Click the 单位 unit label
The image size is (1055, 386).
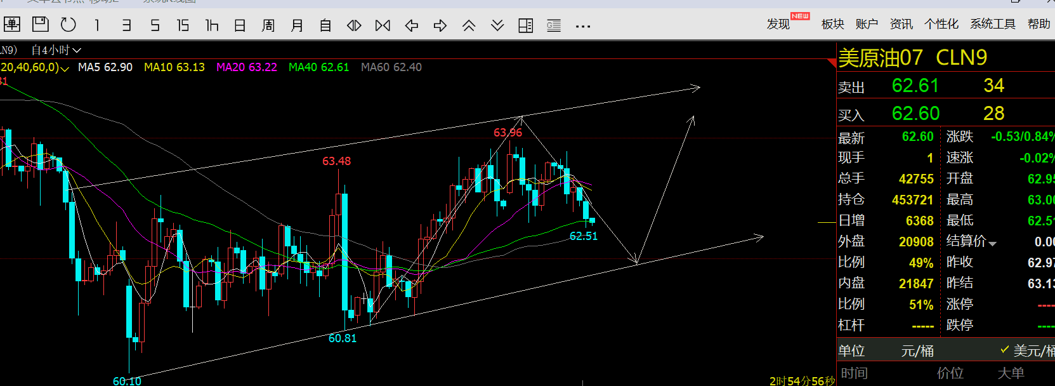(x=851, y=351)
